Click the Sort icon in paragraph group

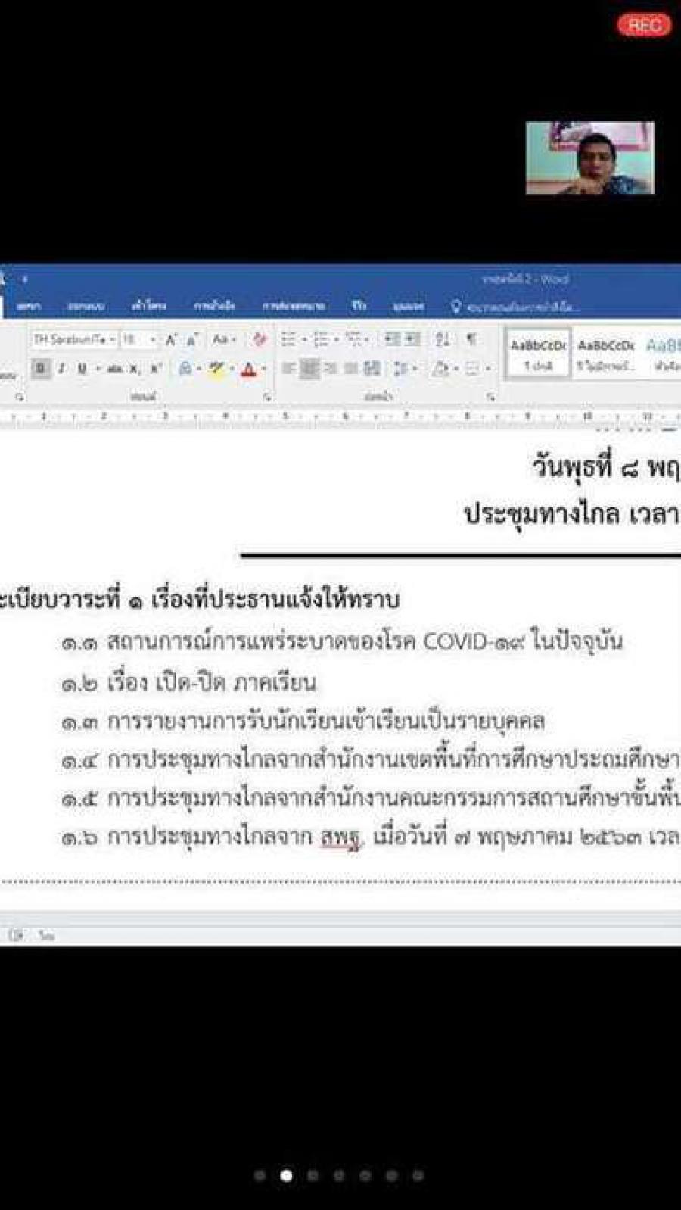coord(442,339)
